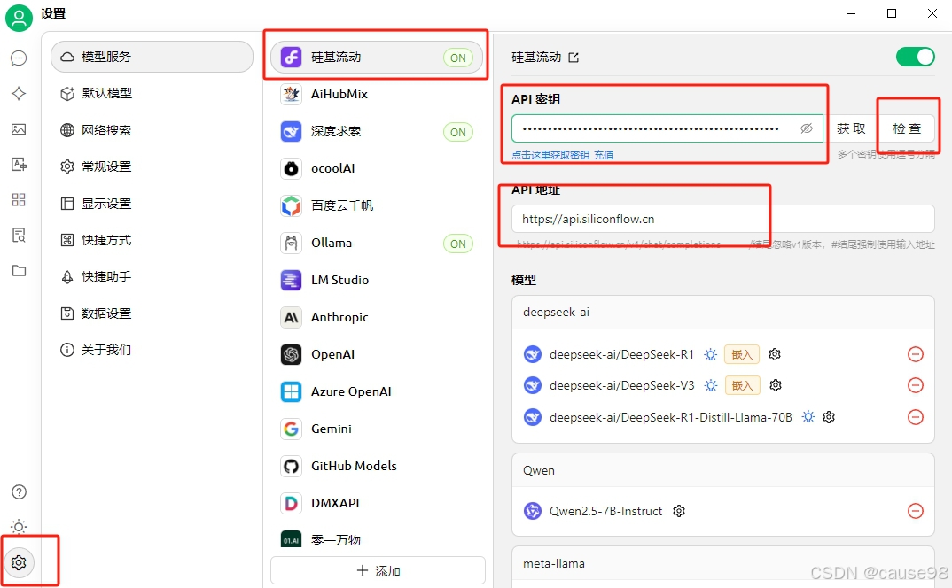Open the agents star sidebar icon
This screenshot has height=588, width=952.
[x=19, y=94]
